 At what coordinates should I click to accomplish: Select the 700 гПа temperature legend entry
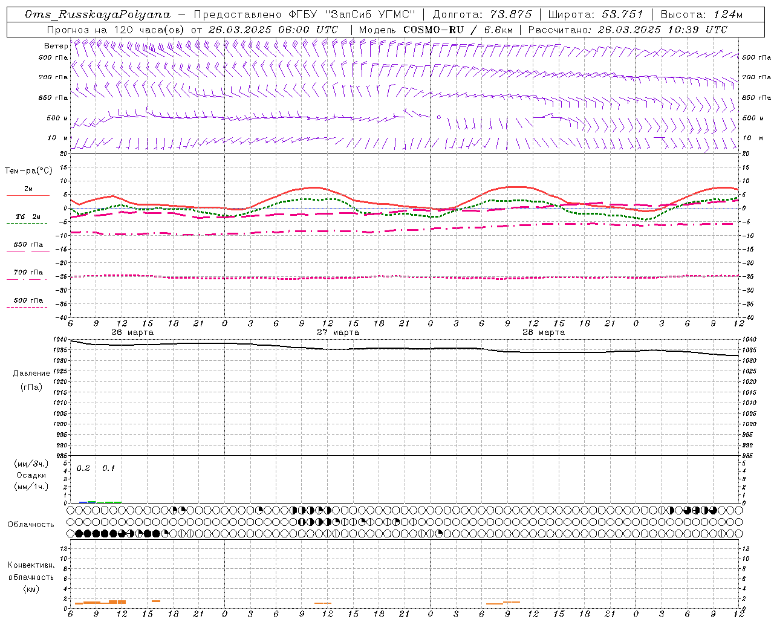28,273
